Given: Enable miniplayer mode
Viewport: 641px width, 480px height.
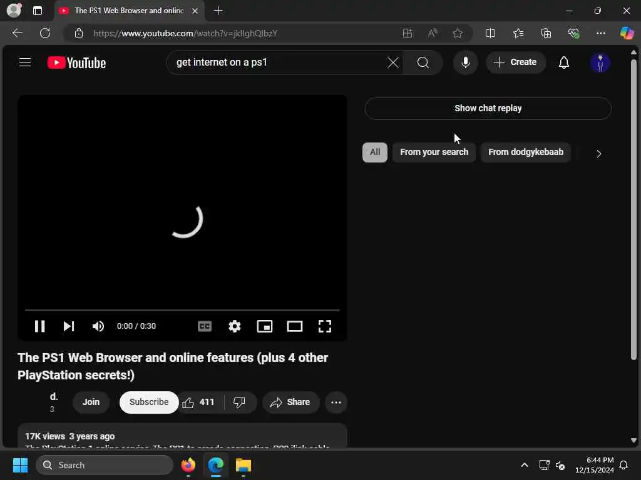Looking at the screenshot, I should tap(265, 326).
